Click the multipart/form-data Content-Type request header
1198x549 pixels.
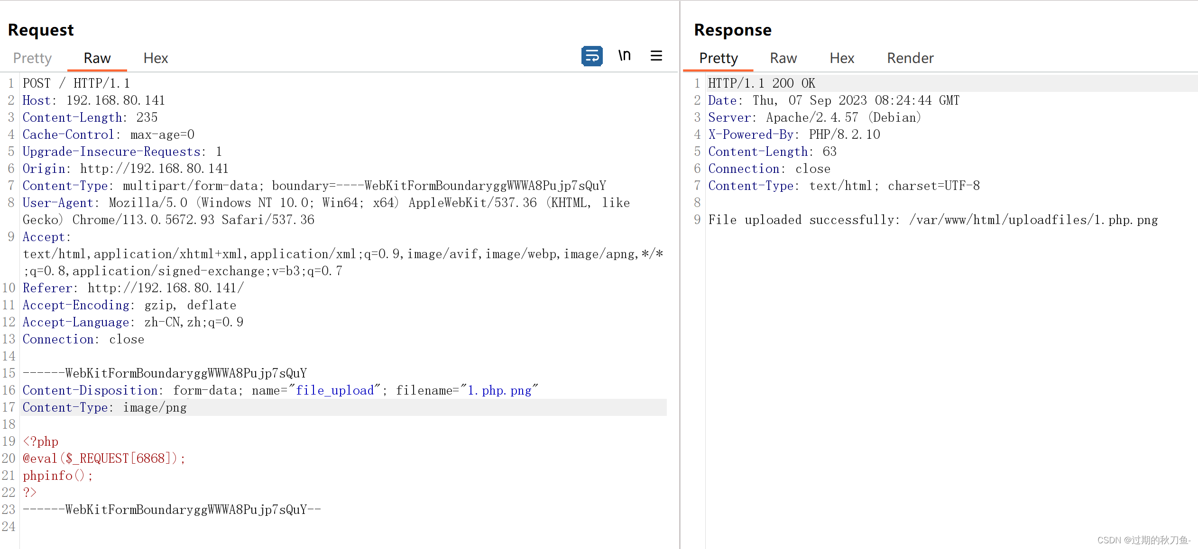(x=314, y=186)
